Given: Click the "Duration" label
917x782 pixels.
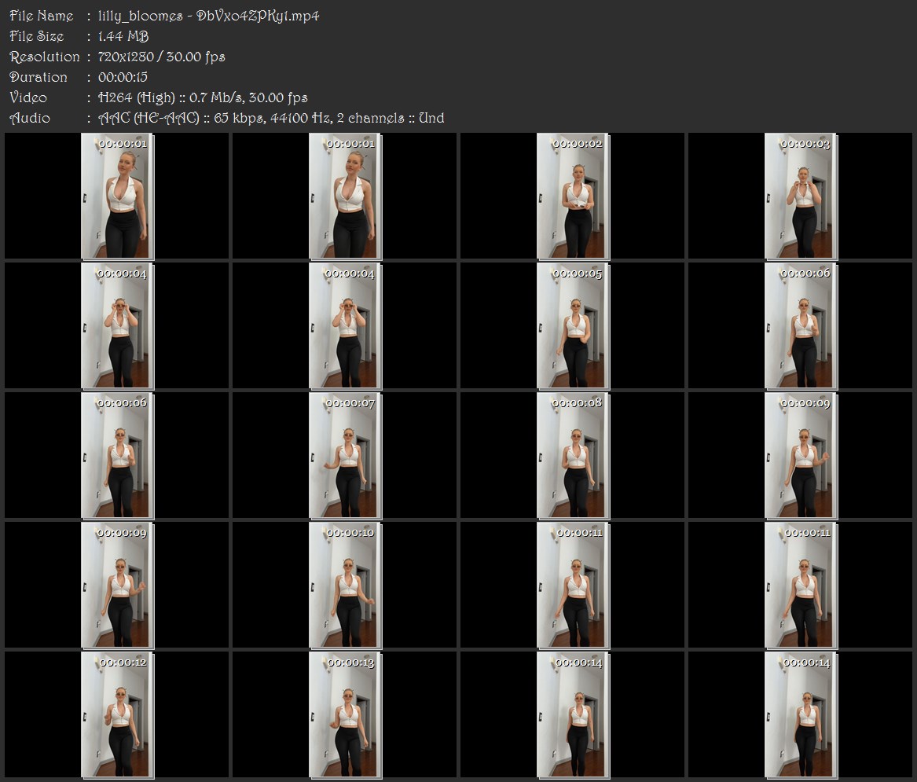Looking at the screenshot, I should pyautogui.click(x=39, y=77).
